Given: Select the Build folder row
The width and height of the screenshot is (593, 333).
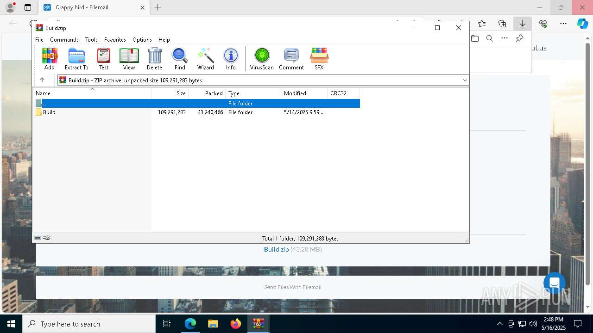Looking at the screenshot, I should pos(196,112).
